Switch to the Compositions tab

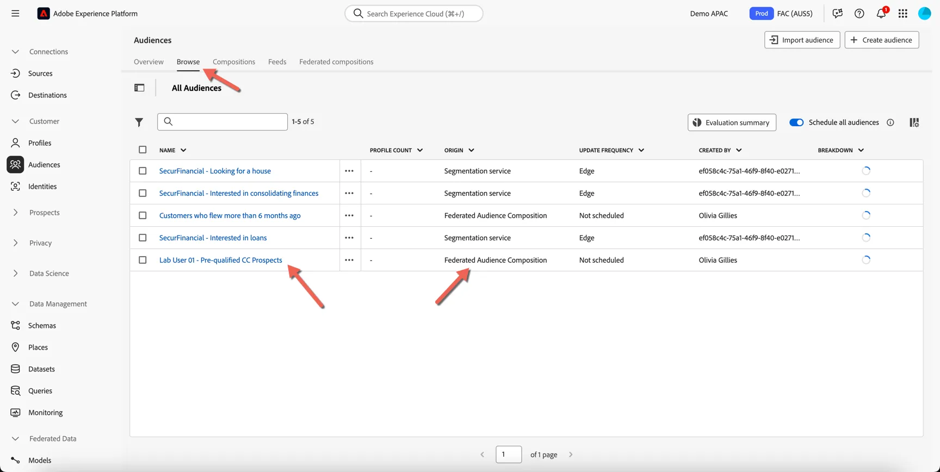point(234,62)
